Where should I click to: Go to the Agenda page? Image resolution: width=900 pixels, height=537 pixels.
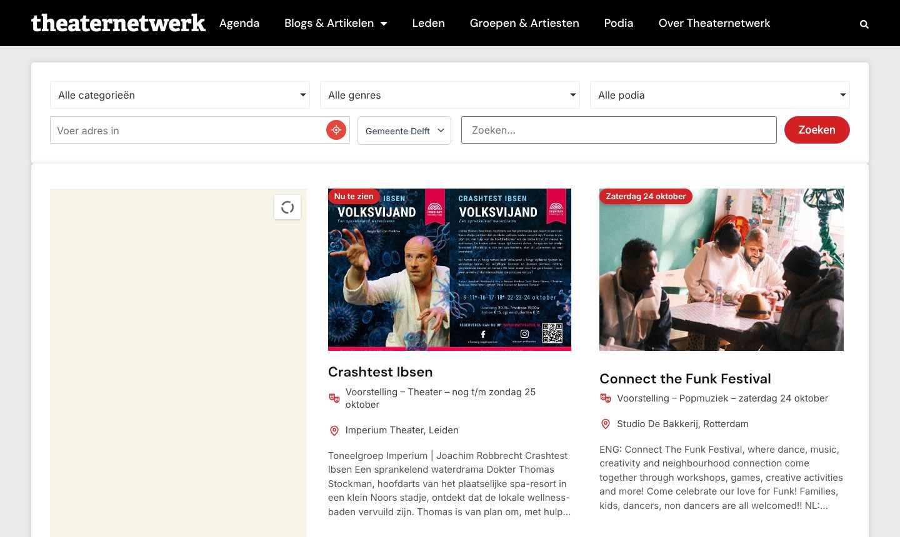coord(239,23)
